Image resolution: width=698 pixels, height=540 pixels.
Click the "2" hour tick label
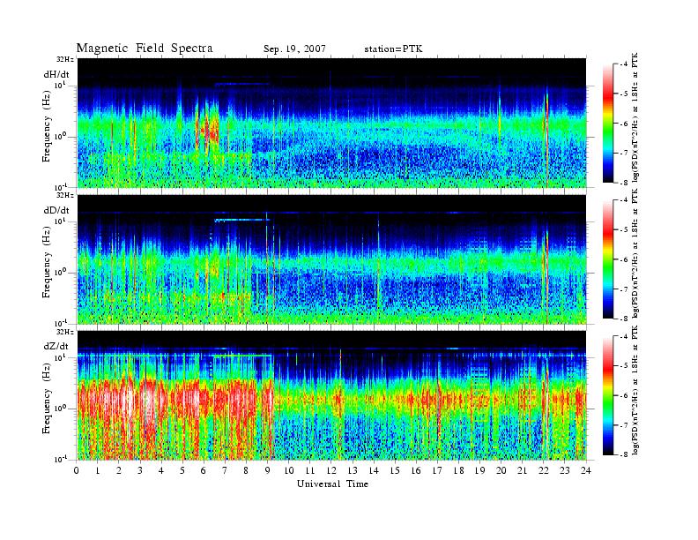(x=119, y=470)
